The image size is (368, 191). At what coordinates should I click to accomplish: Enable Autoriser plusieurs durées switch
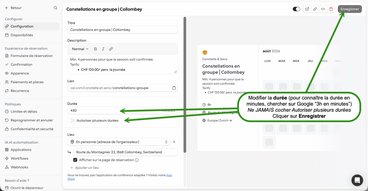click(71, 121)
